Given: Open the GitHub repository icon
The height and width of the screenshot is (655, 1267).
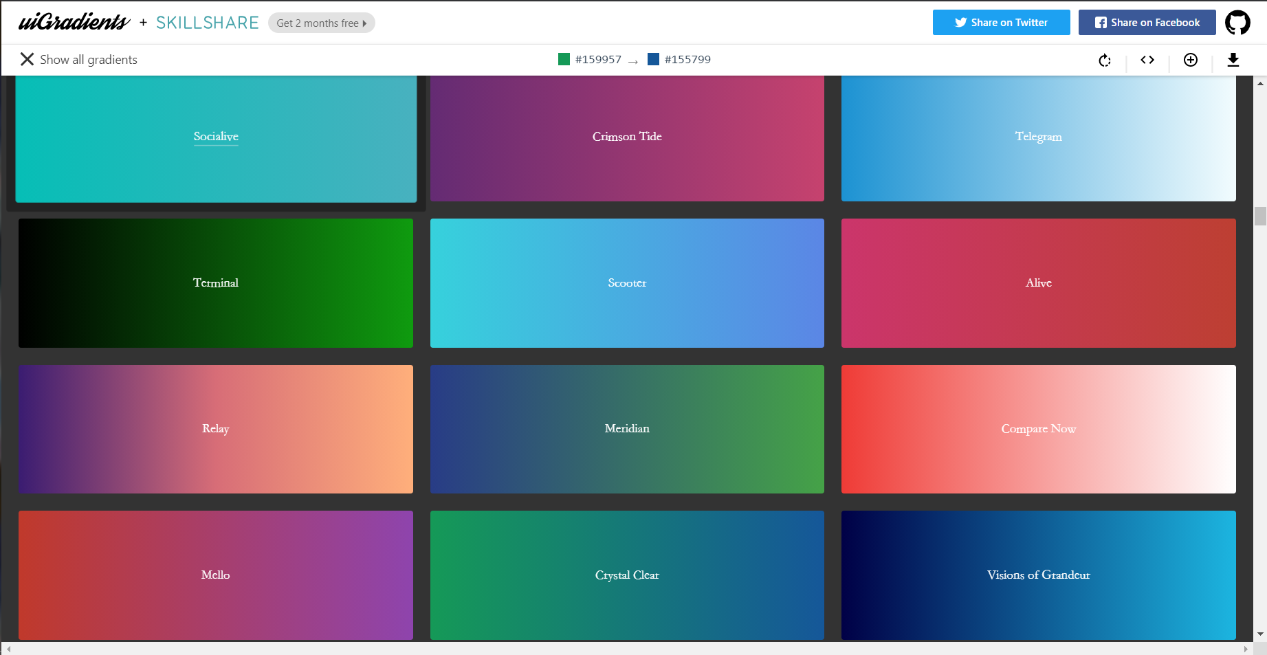Looking at the screenshot, I should pos(1237,23).
